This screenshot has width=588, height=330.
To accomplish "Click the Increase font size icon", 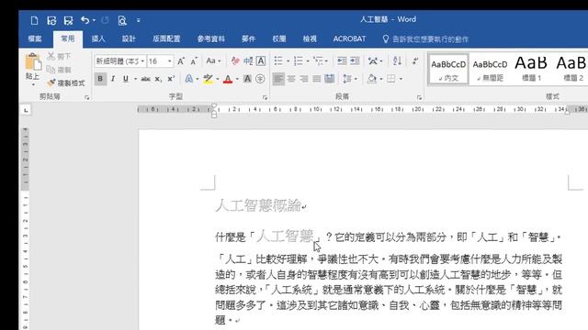I will pos(181,61).
